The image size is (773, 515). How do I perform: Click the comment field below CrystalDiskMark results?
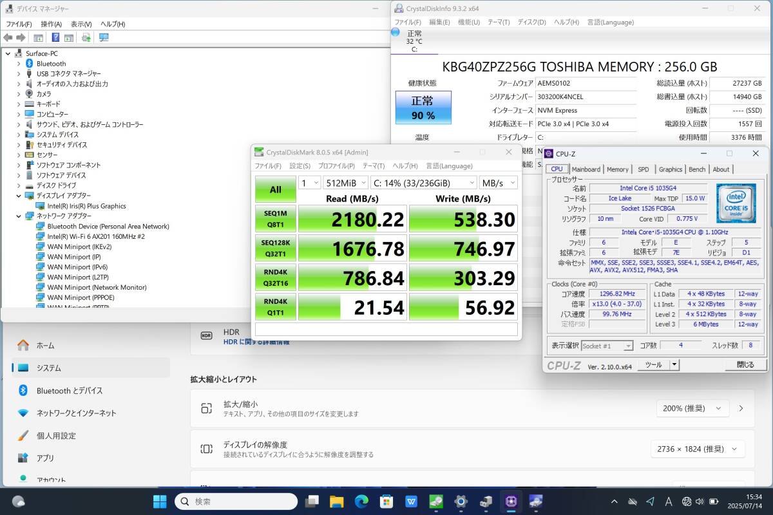pyautogui.click(x=386, y=329)
